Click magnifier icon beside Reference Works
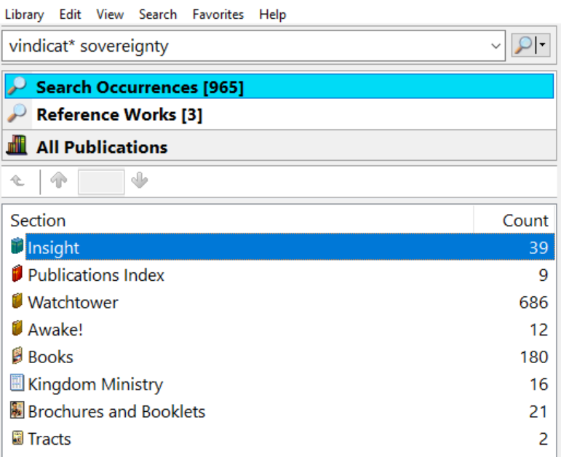Image resolution: width=561 pixels, height=457 pixels. 17,114
